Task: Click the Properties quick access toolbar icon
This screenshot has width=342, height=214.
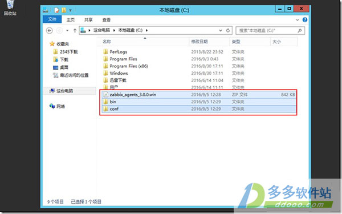Action: tap(56, 10)
